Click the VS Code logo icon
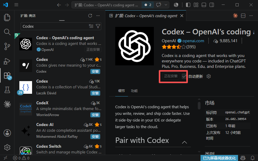Screen dimensions: 258x161 [x=5, y=5]
